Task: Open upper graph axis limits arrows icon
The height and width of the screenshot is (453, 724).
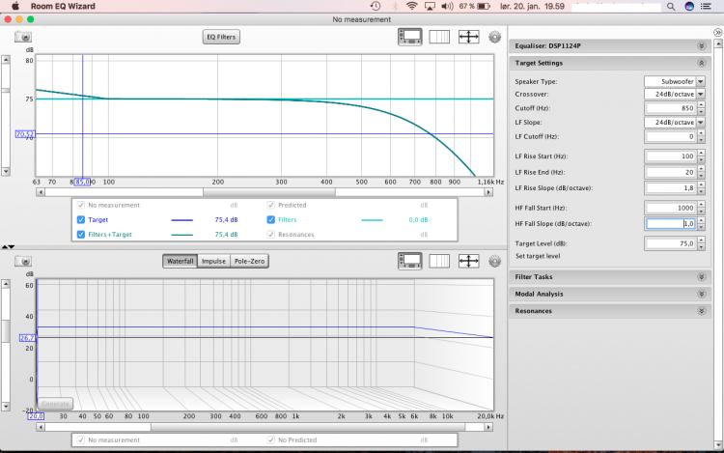Action: [x=469, y=37]
